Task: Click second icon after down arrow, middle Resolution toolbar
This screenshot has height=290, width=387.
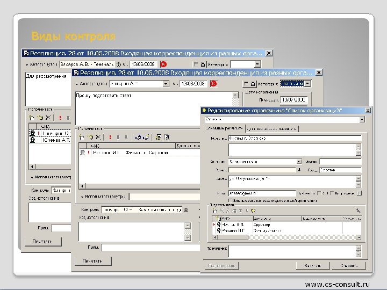Action: pyautogui.click(x=146, y=137)
